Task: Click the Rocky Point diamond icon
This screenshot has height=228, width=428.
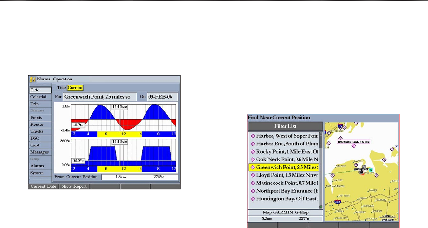Action: [x=253, y=151]
